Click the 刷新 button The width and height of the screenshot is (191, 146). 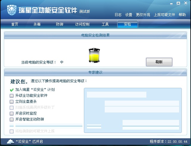click(x=159, y=62)
